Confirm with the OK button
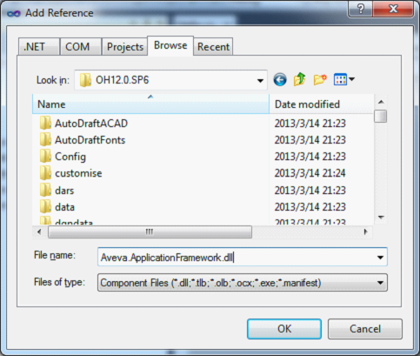Screen dimensions: 420x356 [284, 329]
